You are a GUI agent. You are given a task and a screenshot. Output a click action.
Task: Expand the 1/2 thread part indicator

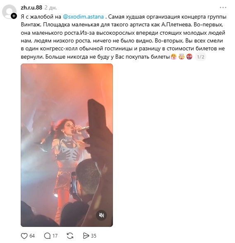pos(201,57)
